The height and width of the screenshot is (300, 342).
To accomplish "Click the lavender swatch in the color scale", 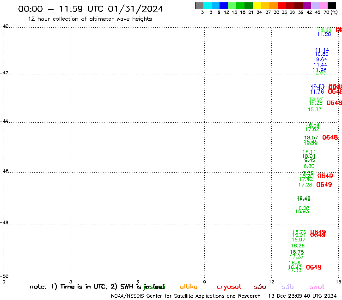I will [315, 6].
